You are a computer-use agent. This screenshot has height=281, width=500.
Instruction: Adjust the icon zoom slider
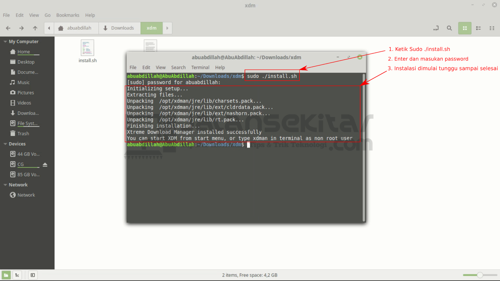pos(480,275)
